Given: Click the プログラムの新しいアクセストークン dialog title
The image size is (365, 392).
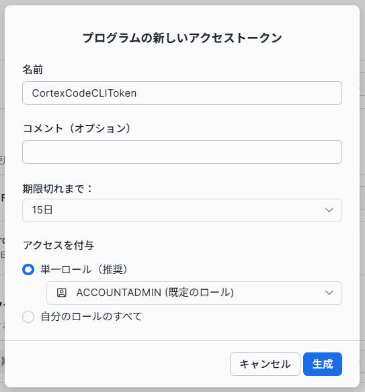Looking at the screenshot, I should click(182, 38).
